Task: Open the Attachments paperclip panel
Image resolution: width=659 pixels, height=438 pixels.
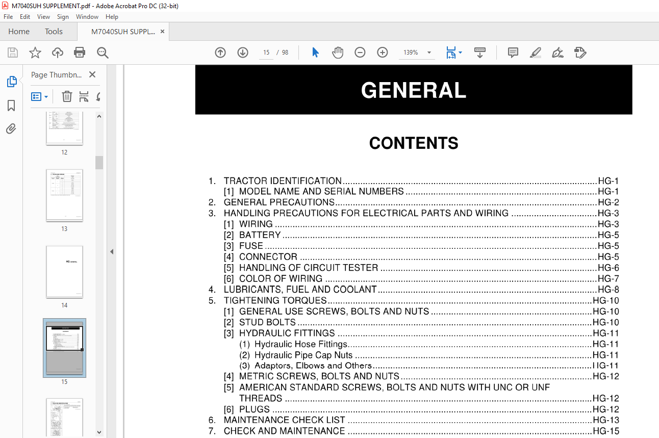Action: click(x=11, y=128)
